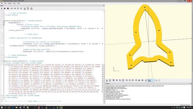Save the file with the floppy disk icon
The height and width of the screenshot is (109, 193).
click(8, 8)
